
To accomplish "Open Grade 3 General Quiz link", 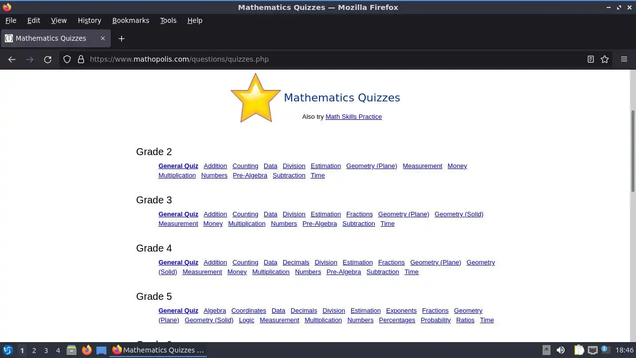I will pos(178,214).
